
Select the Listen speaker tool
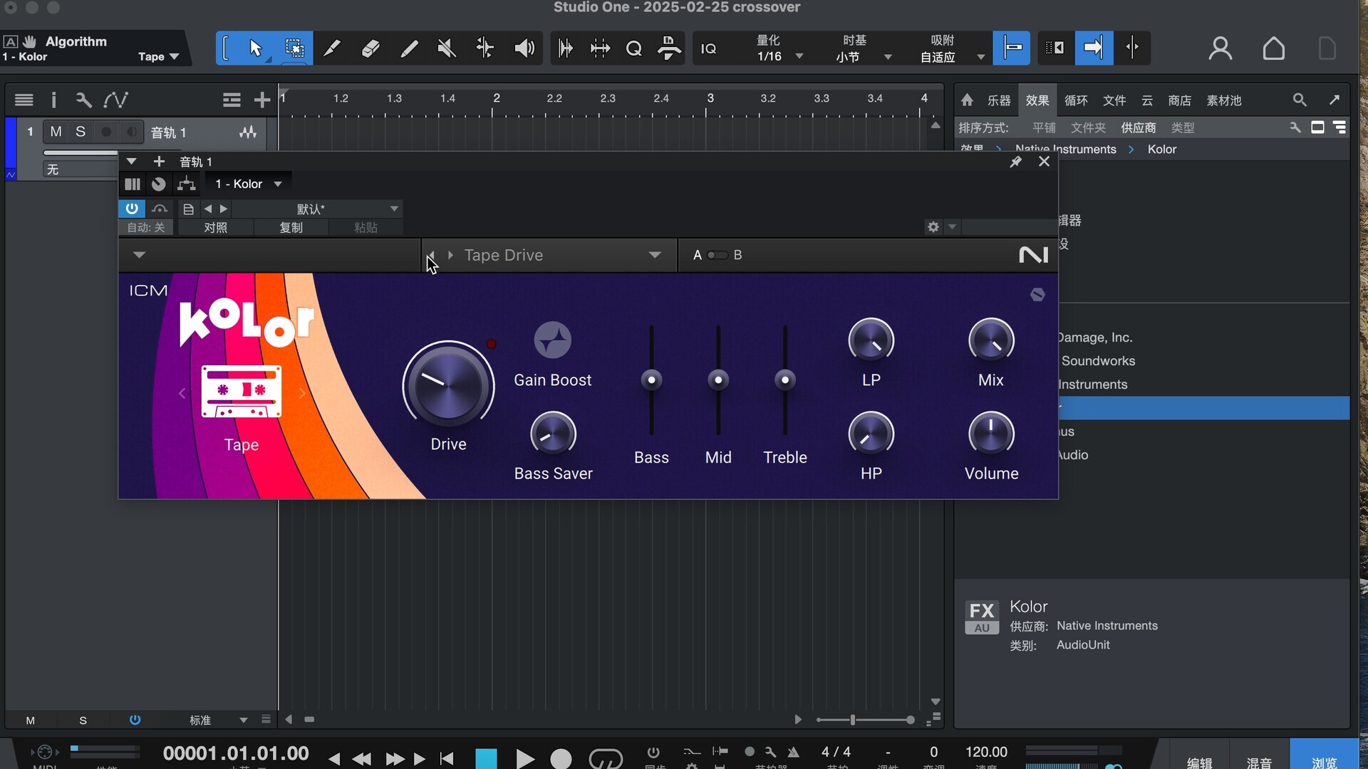point(524,48)
